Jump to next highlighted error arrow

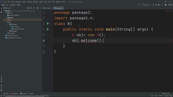tap(172, 11)
